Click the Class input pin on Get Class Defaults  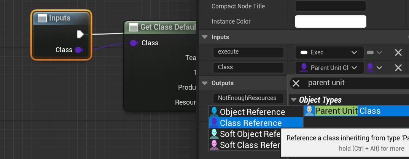pyautogui.click(x=134, y=43)
